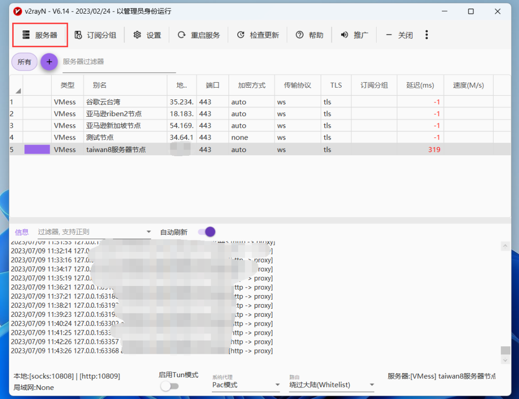This screenshot has height=399, width=519.
Task: Select the 所有 group chip
Action: tap(24, 62)
